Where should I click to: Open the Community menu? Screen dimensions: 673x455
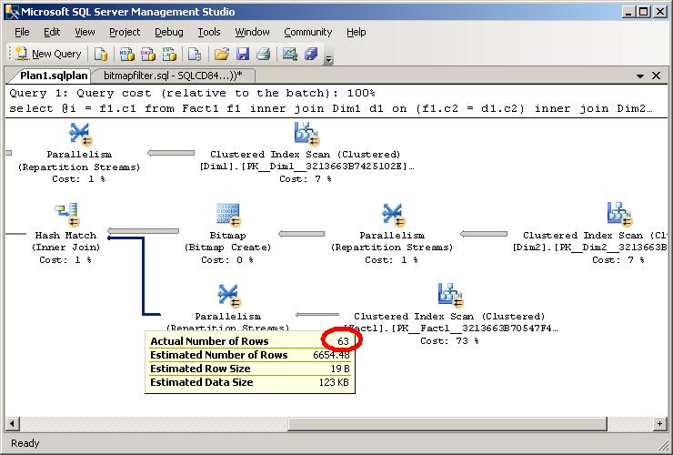(308, 32)
